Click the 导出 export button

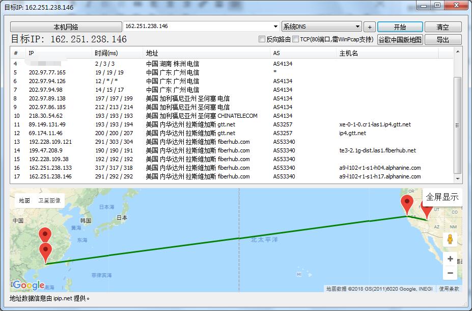[x=442, y=40]
